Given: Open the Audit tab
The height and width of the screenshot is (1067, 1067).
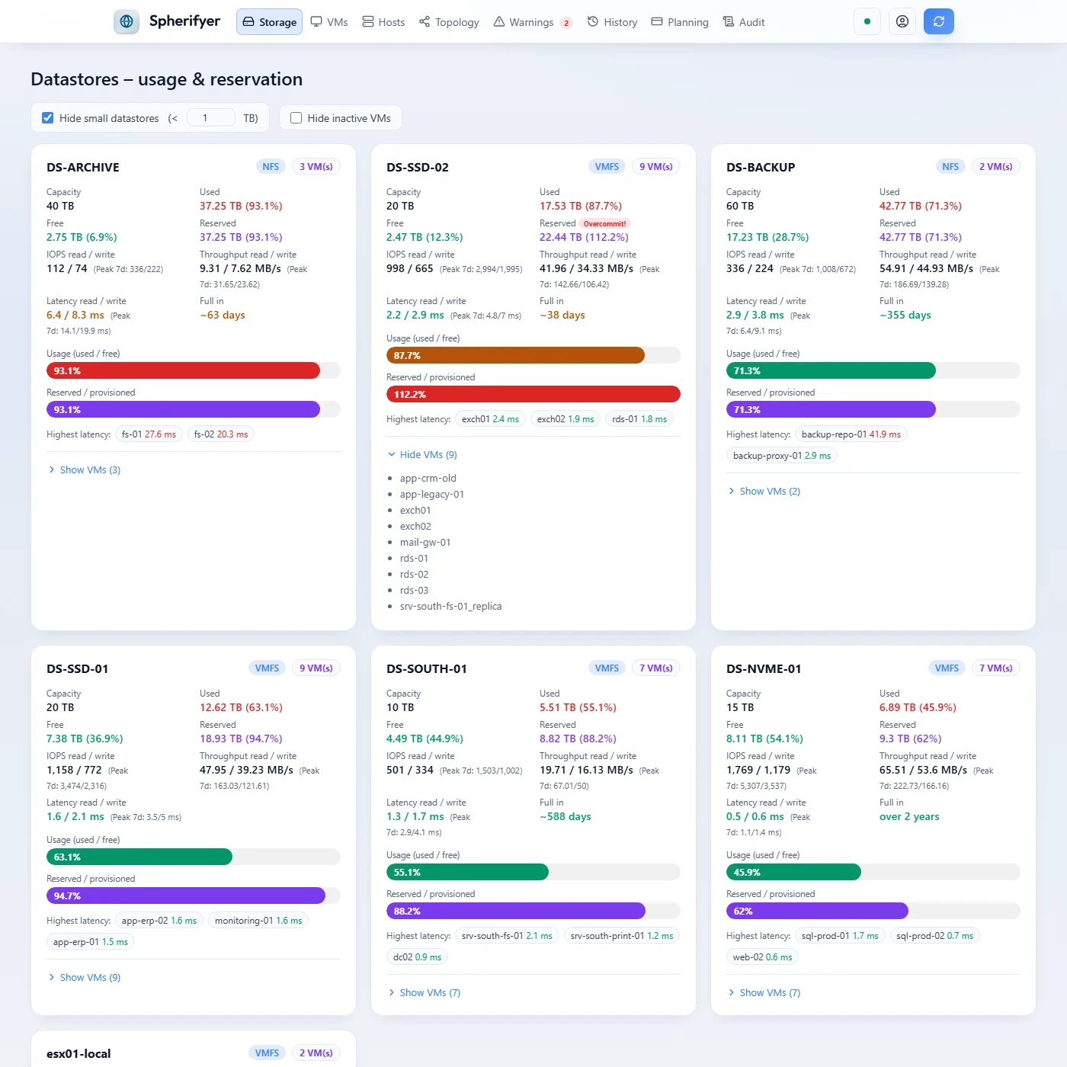Looking at the screenshot, I should pos(744,22).
